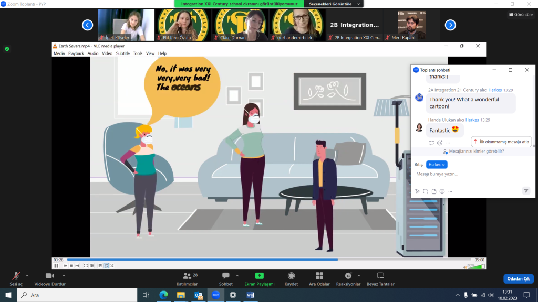Click the send message arrow in chat

coord(525,191)
